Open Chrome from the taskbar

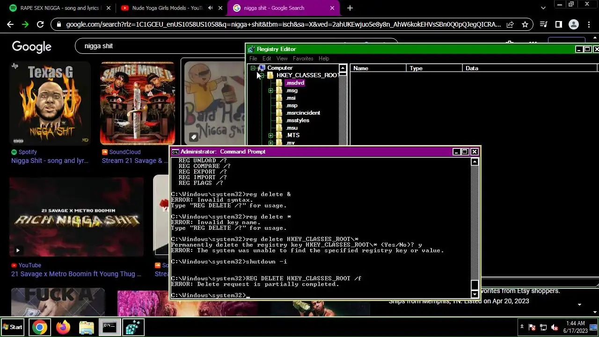pyautogui.click(x=40, y=327)
